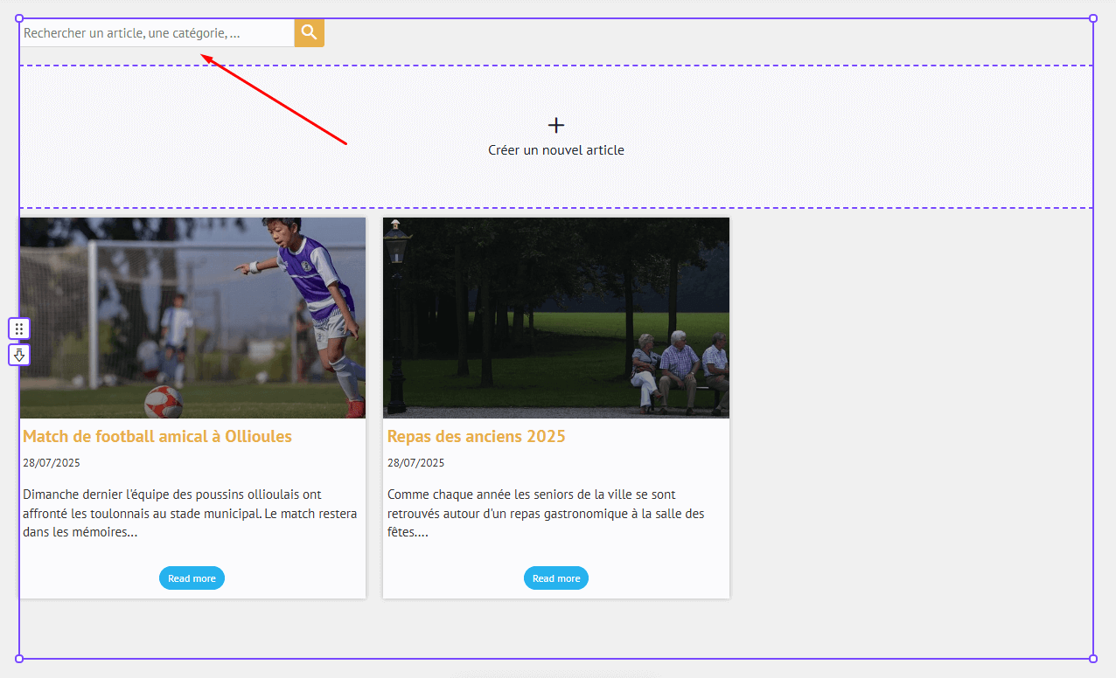
Task: Click 'Créer un nouvel article' text
Action: click(556, 149)
